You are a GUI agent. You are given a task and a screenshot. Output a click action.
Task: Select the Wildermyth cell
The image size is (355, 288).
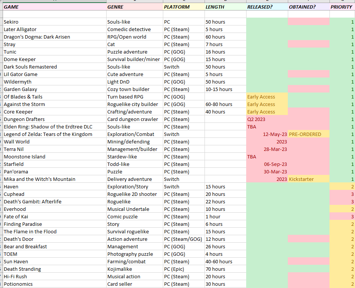[x=54, y=82]
